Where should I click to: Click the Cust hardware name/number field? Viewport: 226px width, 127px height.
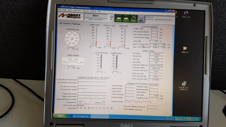[92, 80]
